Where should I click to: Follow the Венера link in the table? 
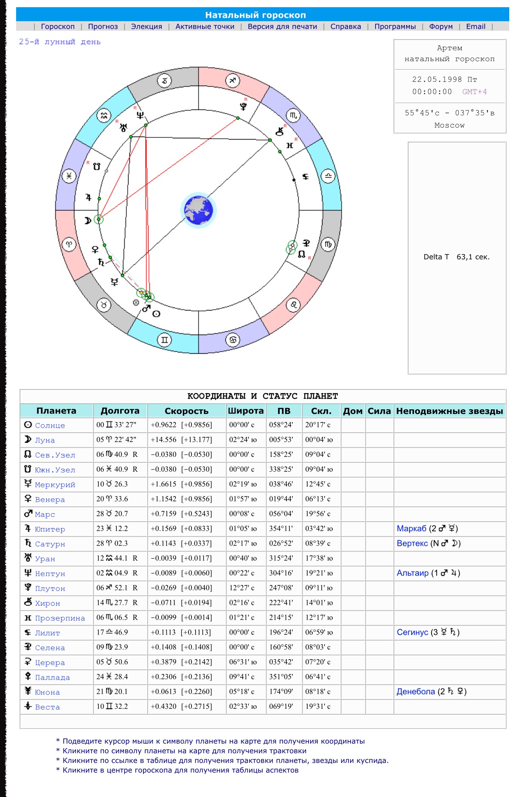pyautogui.click(x=50, y=500)
